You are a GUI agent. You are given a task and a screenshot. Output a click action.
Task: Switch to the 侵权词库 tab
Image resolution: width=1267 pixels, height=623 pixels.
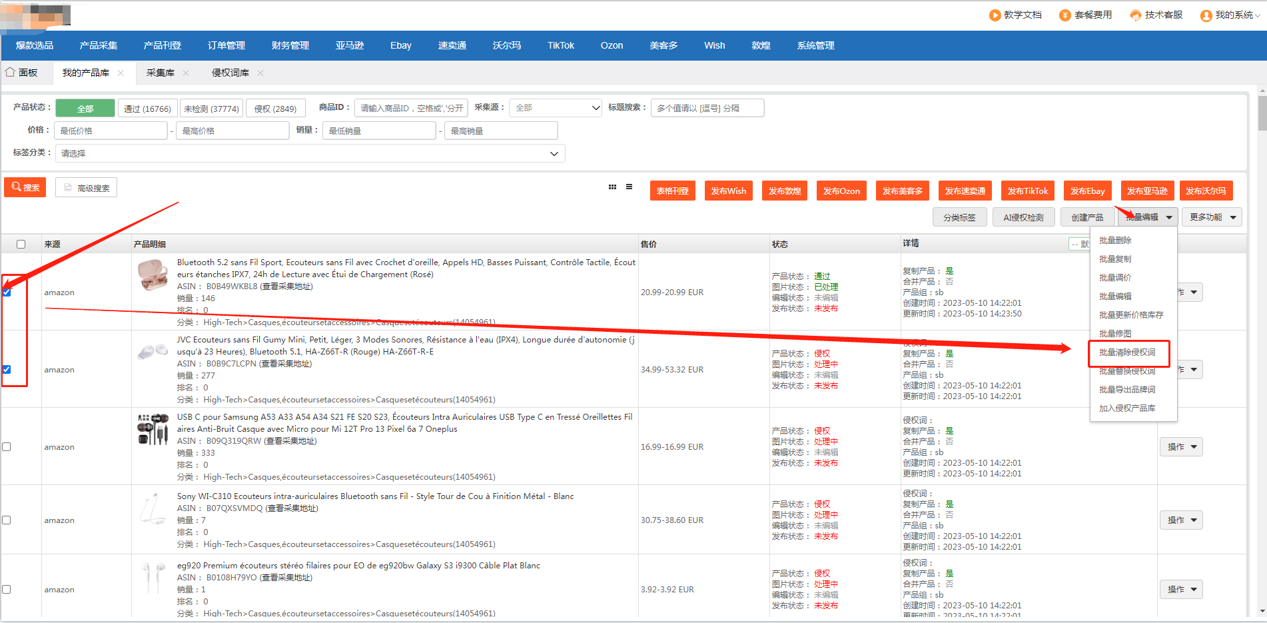coord(230,73)
